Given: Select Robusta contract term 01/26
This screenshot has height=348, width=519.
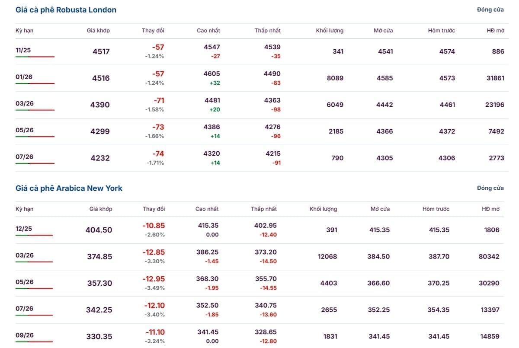Looking at the screenshot, I should (x=24, y=77).
